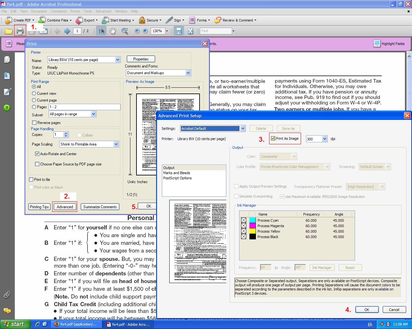Click the Secure padlock icon

tap(142, 20)
